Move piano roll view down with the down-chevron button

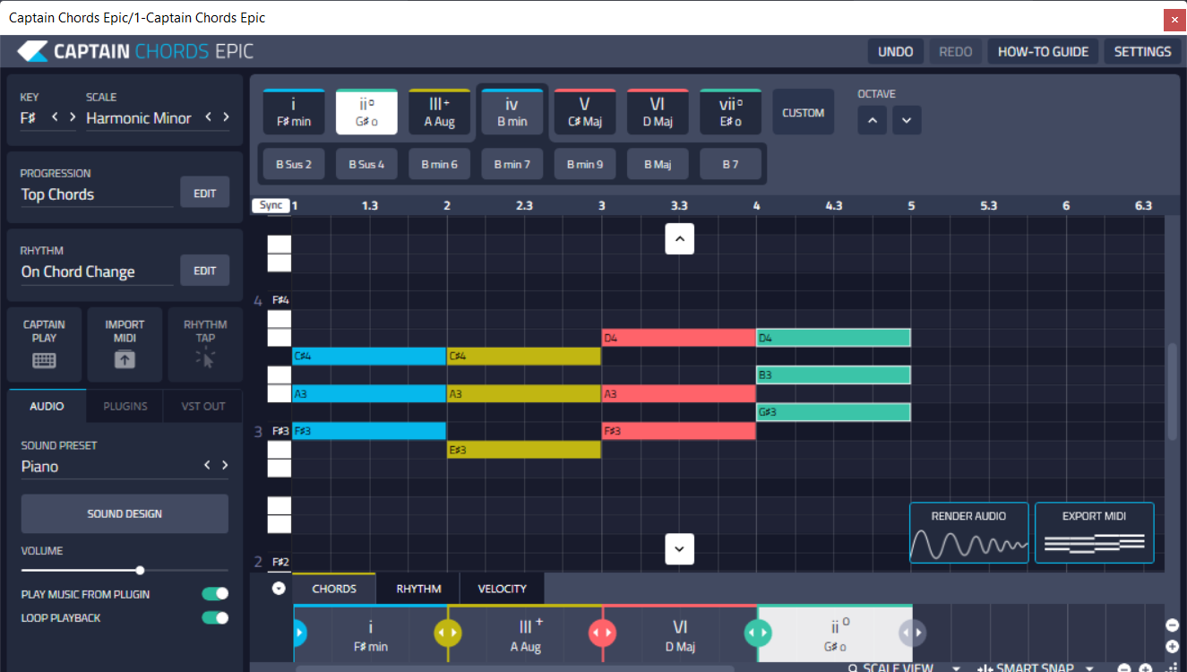point(679,548)
